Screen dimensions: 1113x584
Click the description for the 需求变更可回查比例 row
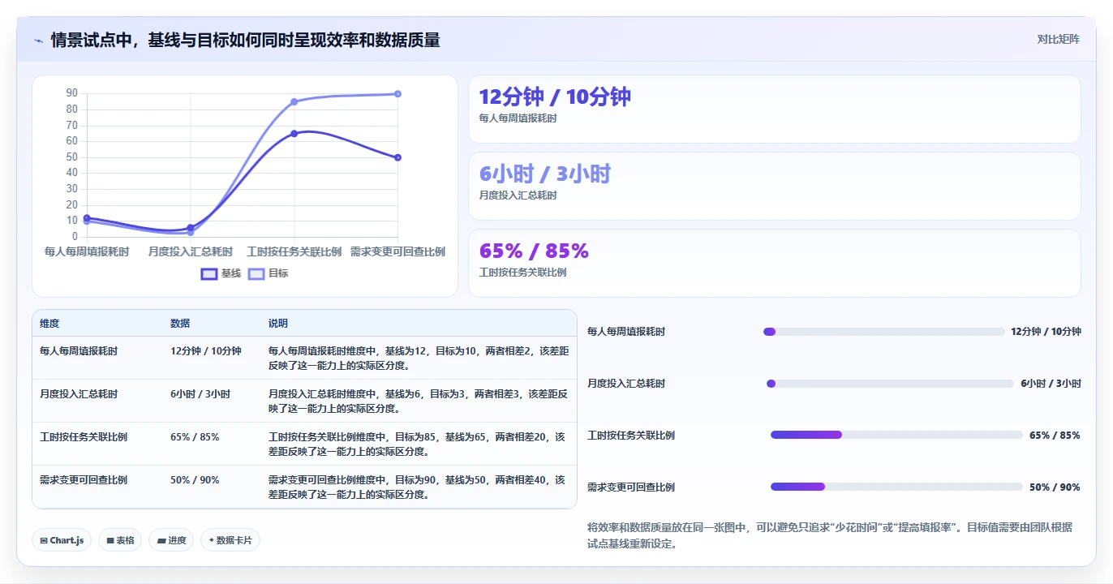(x=417, y=487)
